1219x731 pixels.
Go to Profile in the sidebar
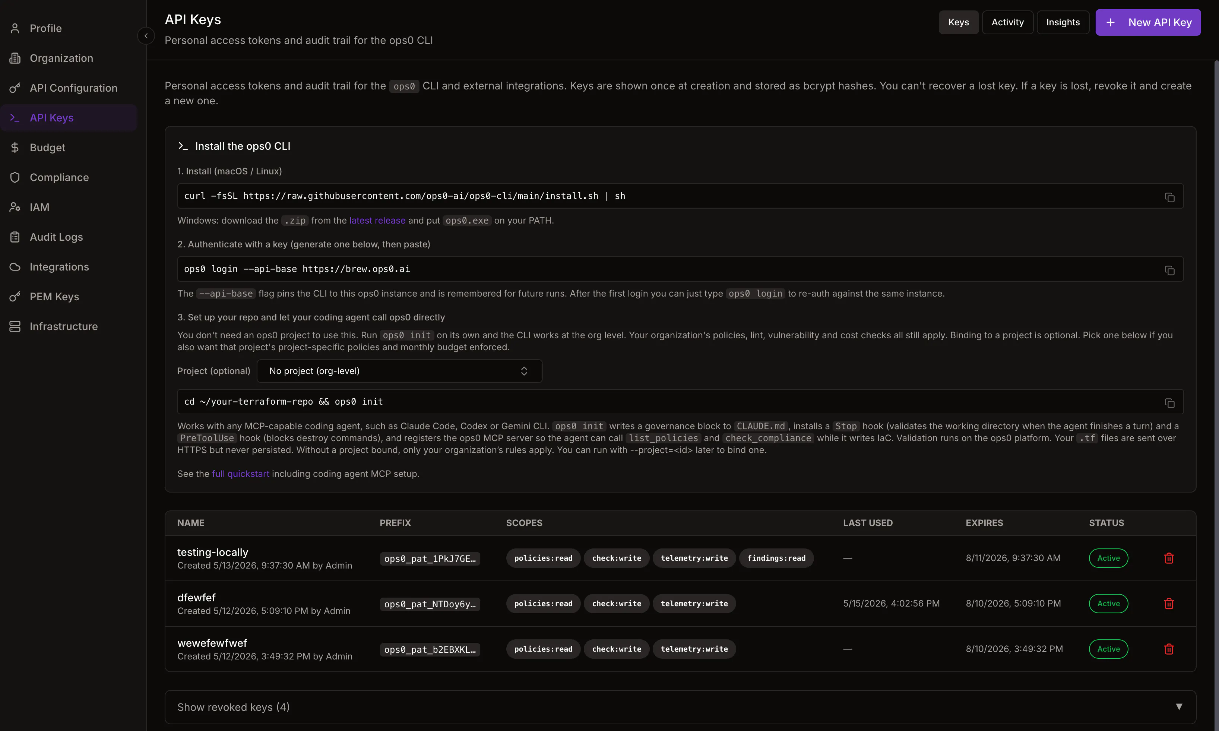tap(69, 29)
